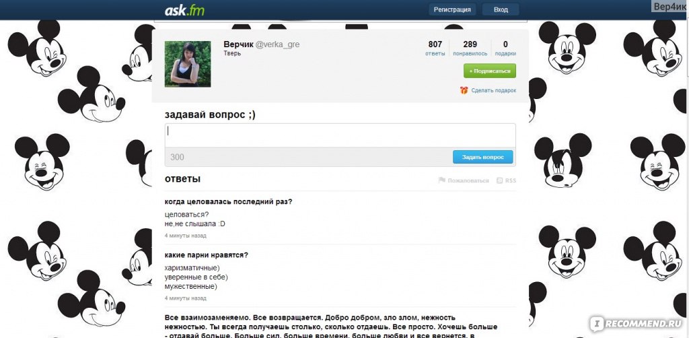This screenshot has height=338, width=689.
Task: Open the Верчик profile photo thumbnail
Action: point(188,64)
